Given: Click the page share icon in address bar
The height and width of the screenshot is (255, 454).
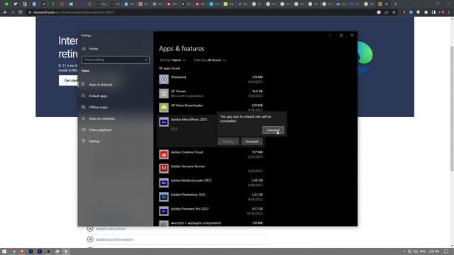Looking at the screenshot, I should pyautogui.click(x=386, y=13).
